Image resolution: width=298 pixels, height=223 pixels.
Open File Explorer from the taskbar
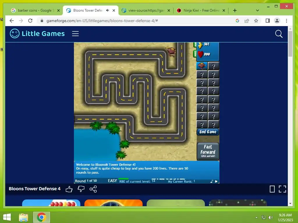click(24, 217)
